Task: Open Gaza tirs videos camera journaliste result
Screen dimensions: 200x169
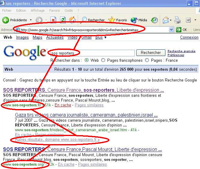Action: (86, 115)
